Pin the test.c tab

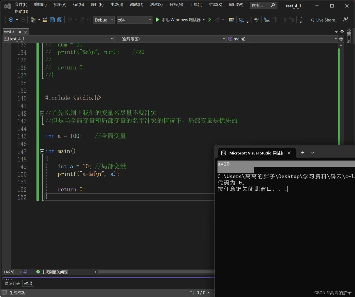coord(20,32)
